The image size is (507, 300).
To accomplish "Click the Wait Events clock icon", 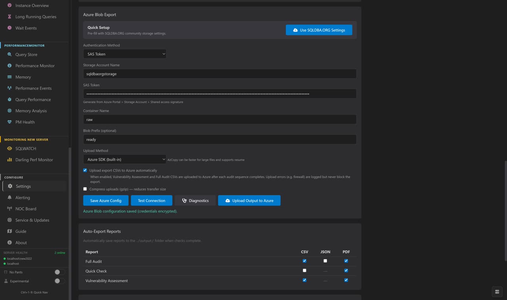I will tap(9, 28).
